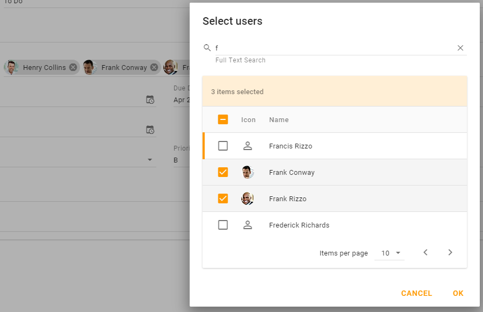
Task: Remove Frank Conway chip
Action: point(154,67)
